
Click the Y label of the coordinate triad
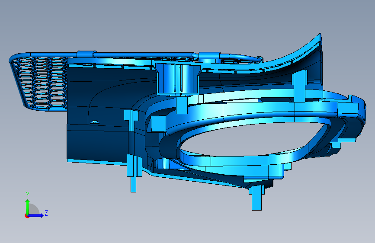pos(28,195)
